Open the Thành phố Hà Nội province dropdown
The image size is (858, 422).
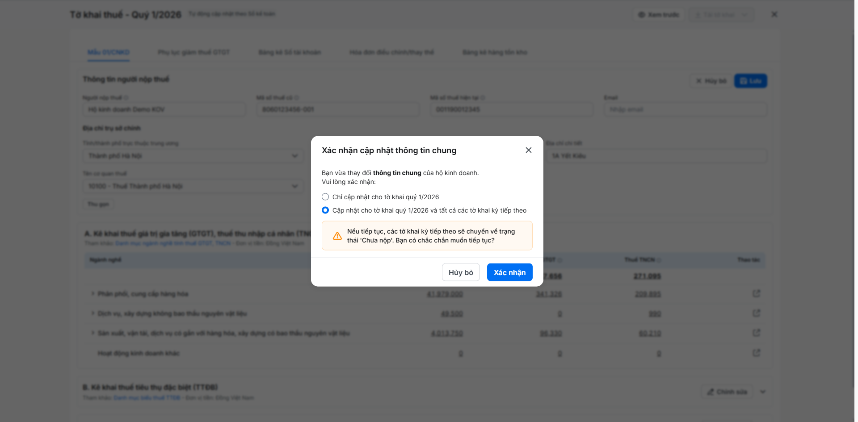(193, 156)
